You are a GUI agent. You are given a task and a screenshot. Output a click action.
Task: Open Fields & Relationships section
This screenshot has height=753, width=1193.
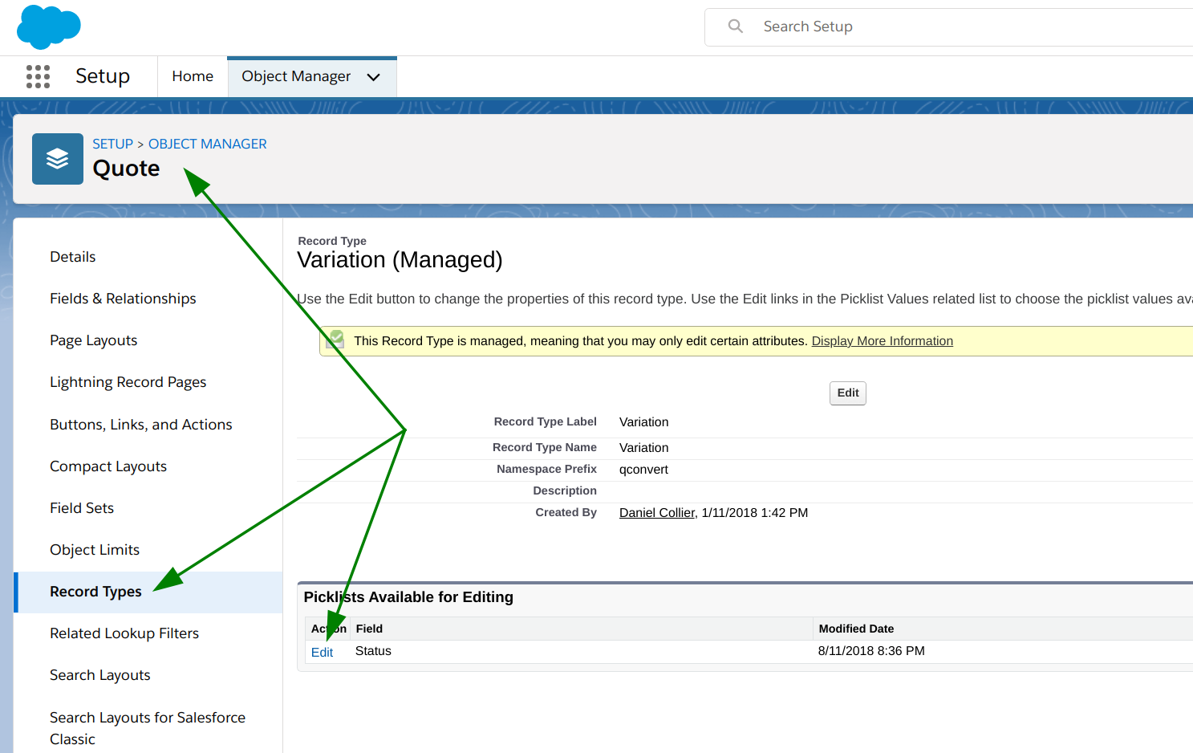(x=123, y=299)
